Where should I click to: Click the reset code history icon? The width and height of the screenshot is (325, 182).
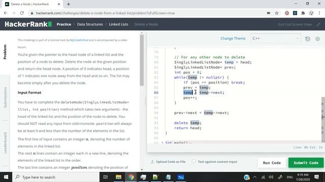(x=308, y=39)
